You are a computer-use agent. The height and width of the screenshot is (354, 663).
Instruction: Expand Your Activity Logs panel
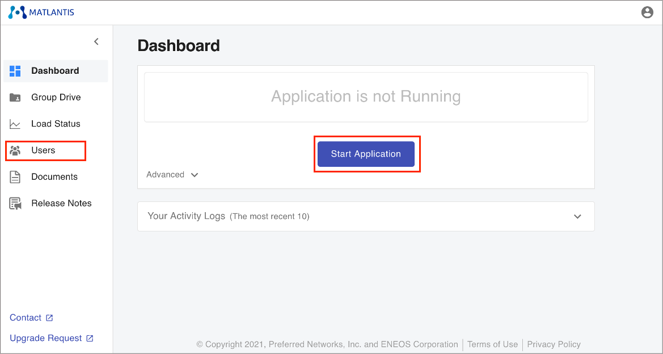pos(577,216)
